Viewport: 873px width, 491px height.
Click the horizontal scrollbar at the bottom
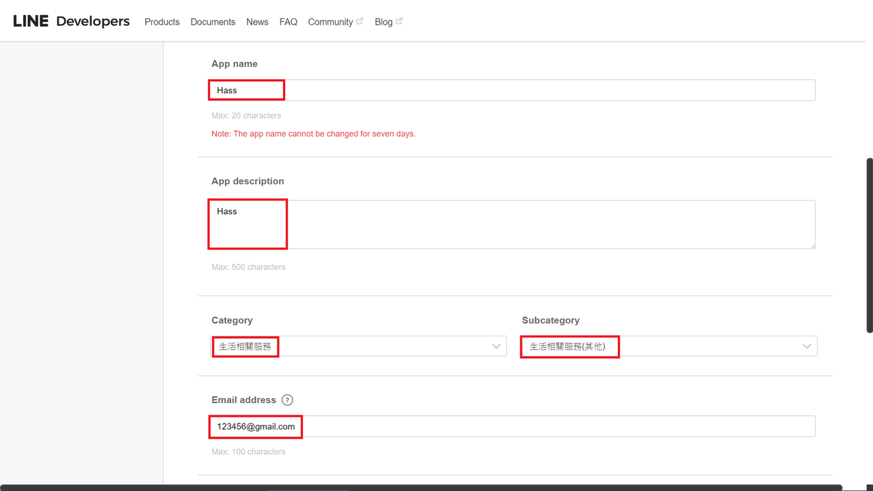coord(423,488)
